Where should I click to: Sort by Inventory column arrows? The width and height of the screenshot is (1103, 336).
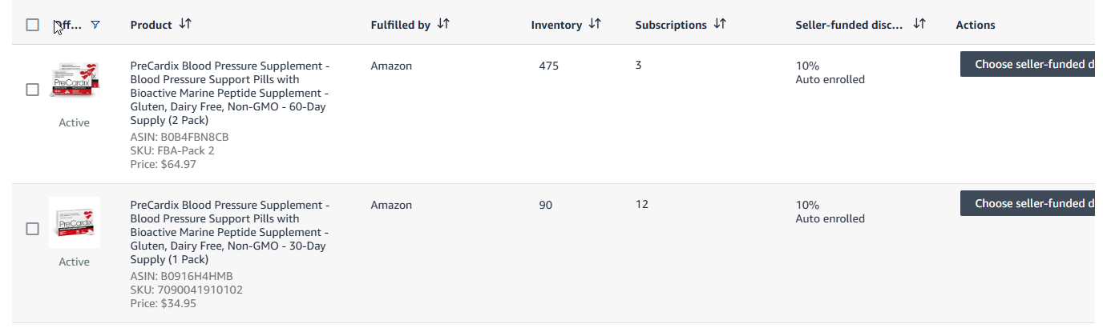[595, 24]
